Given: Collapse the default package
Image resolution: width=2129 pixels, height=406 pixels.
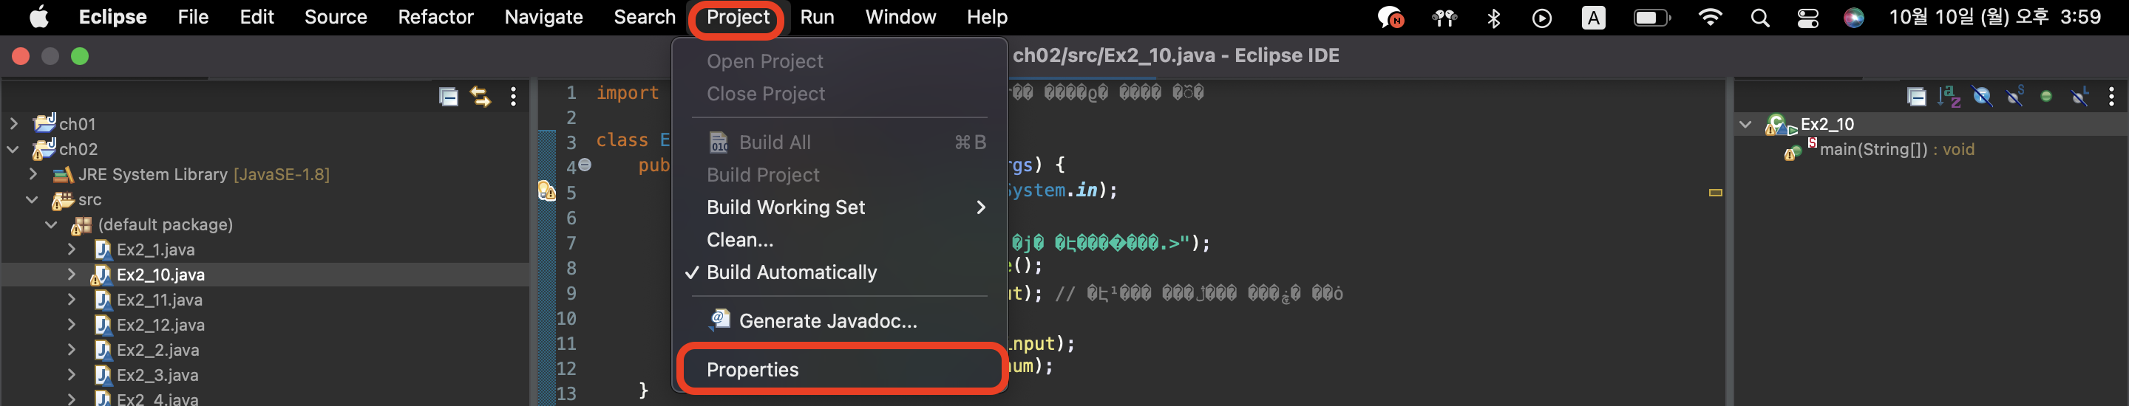Looking at the screenshot, I should (52, 224).
